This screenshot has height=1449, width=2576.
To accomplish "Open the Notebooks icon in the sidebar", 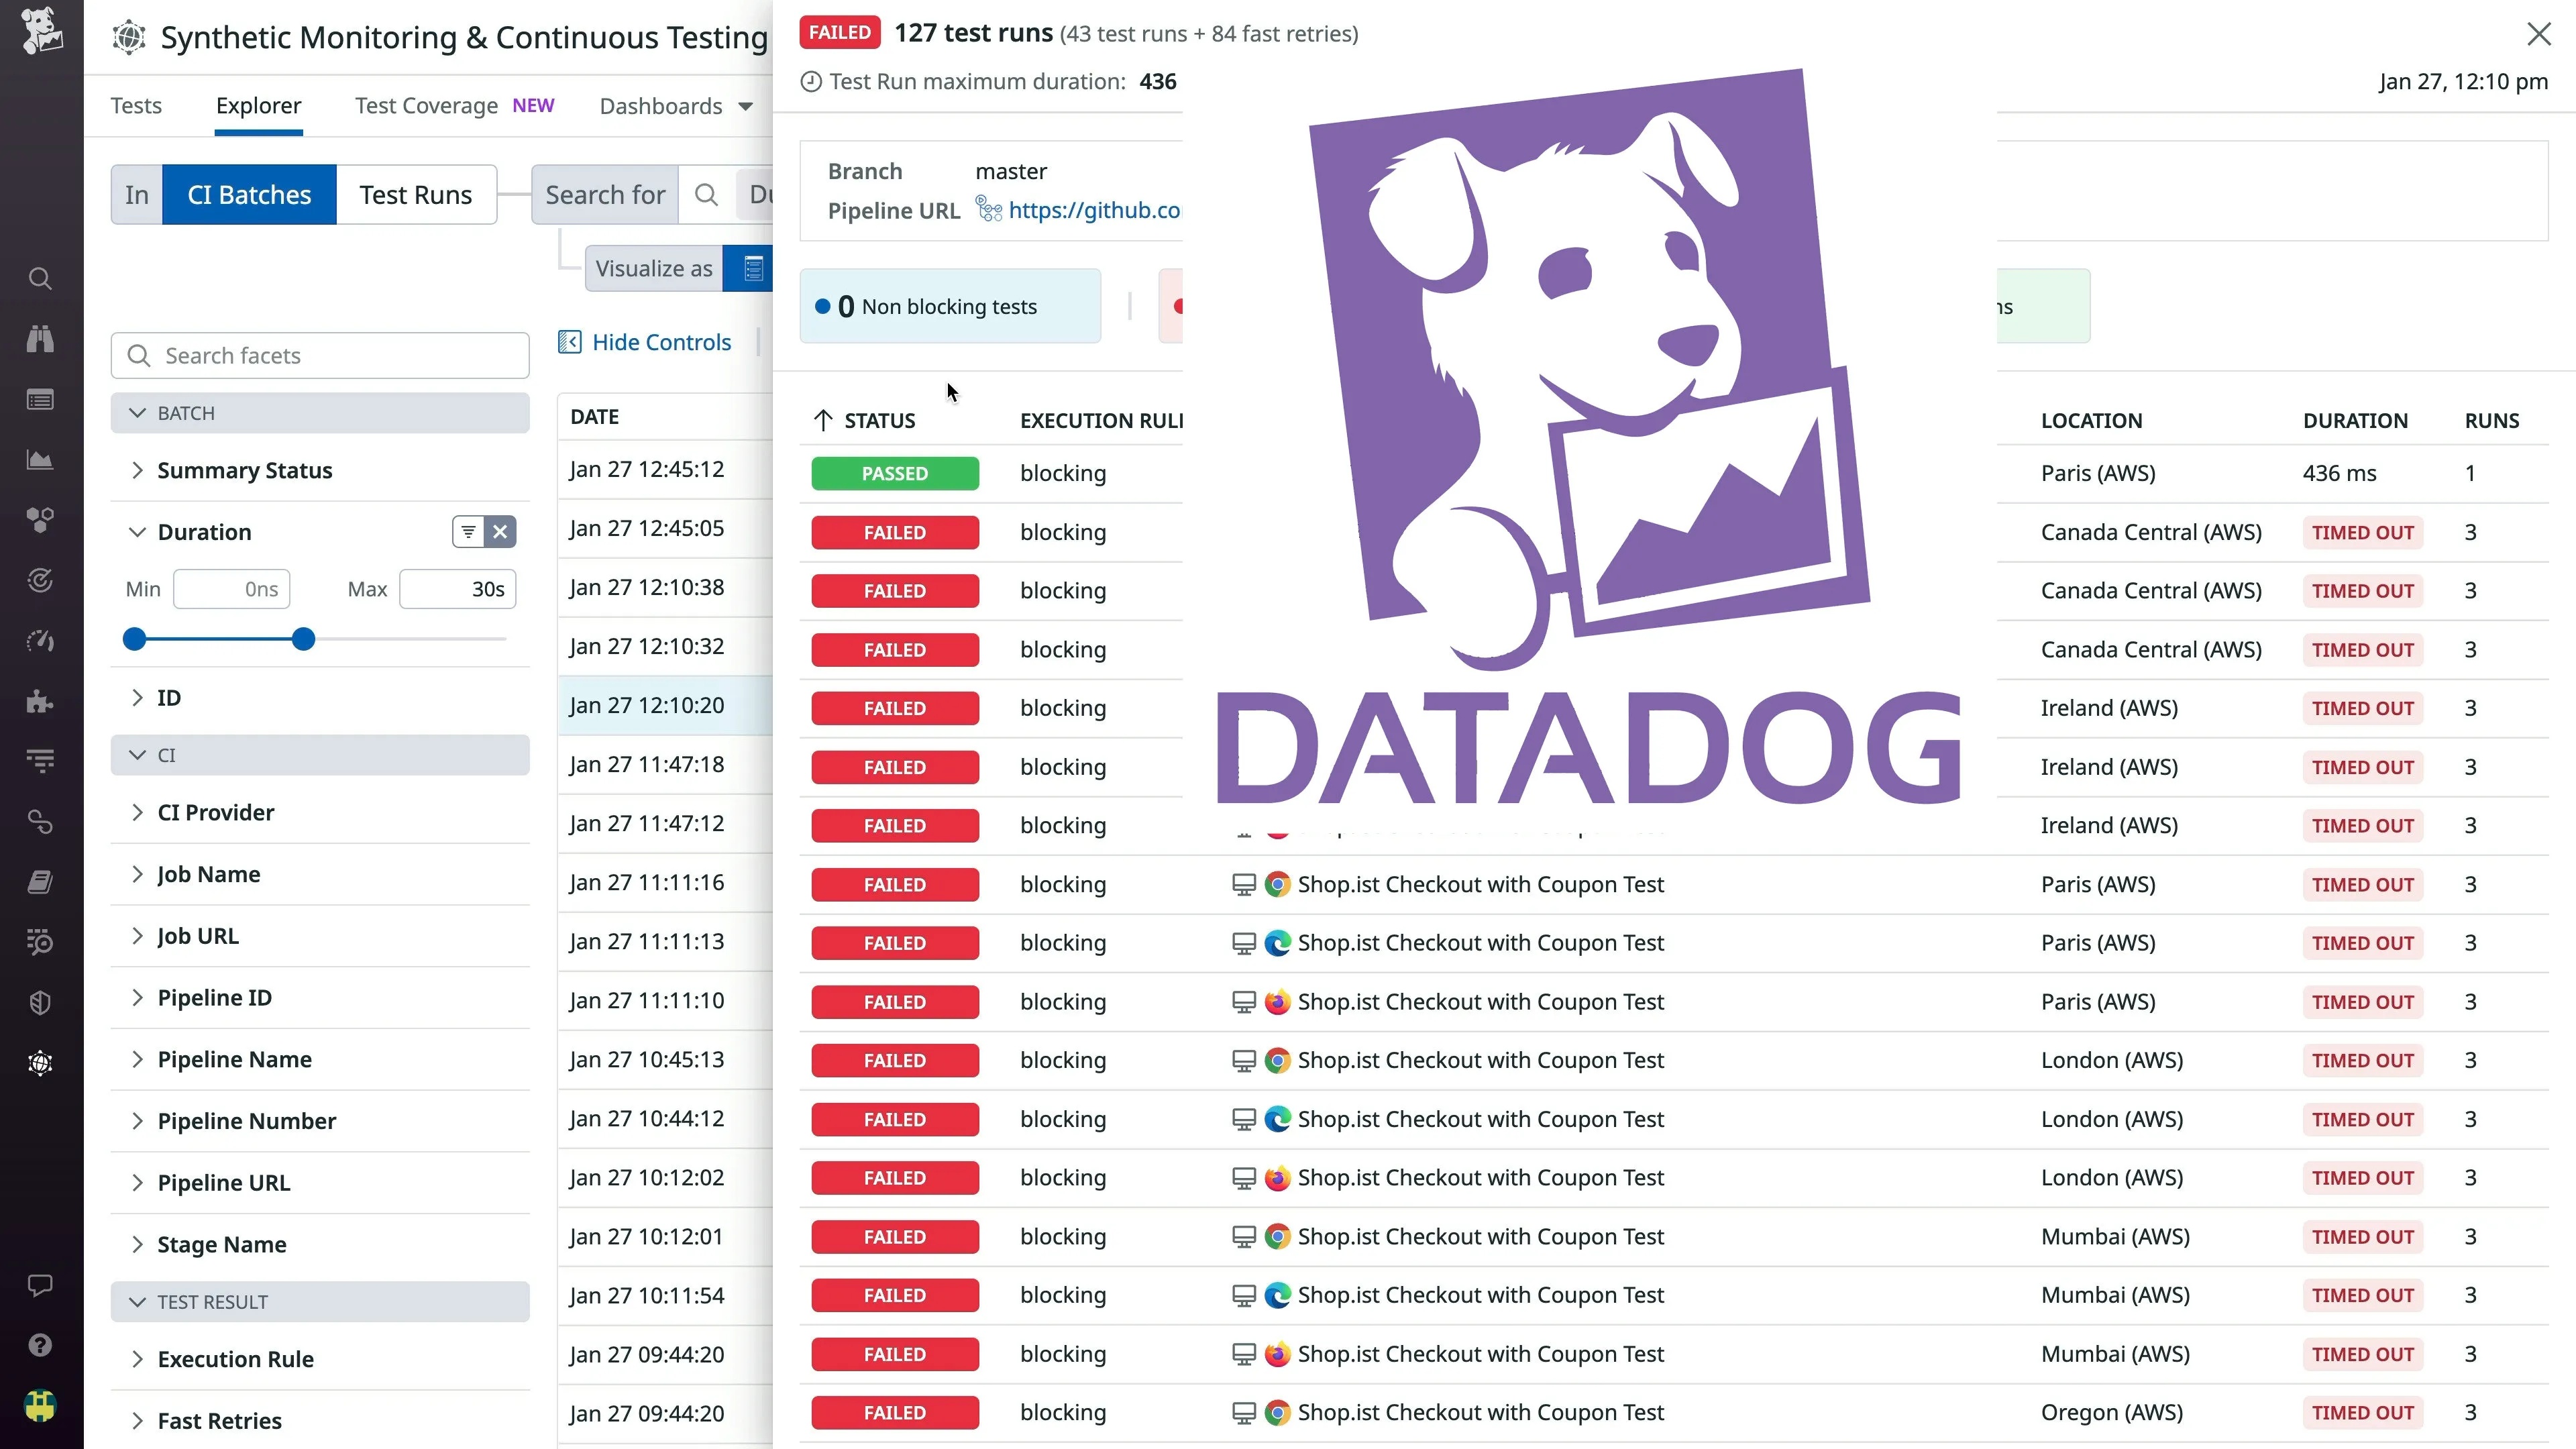I will coord(40,881).
